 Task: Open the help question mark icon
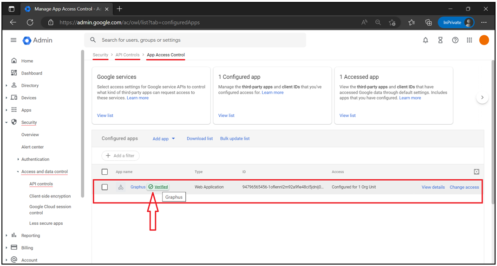click(x=455, y=40)
